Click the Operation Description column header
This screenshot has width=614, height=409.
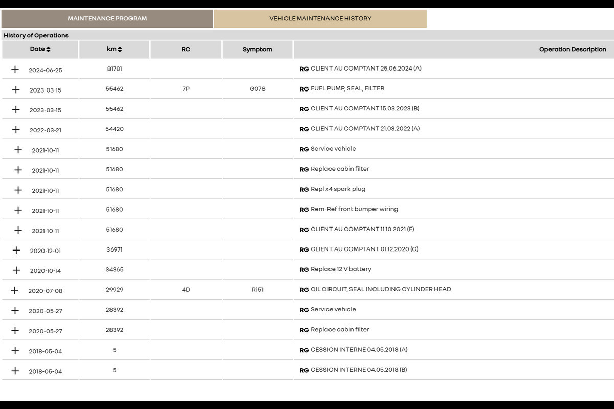coord(572,50)
